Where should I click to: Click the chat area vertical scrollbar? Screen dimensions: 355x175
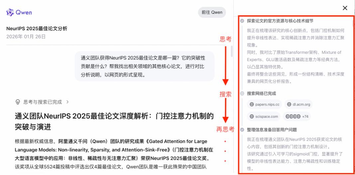(x=231, y=51)
